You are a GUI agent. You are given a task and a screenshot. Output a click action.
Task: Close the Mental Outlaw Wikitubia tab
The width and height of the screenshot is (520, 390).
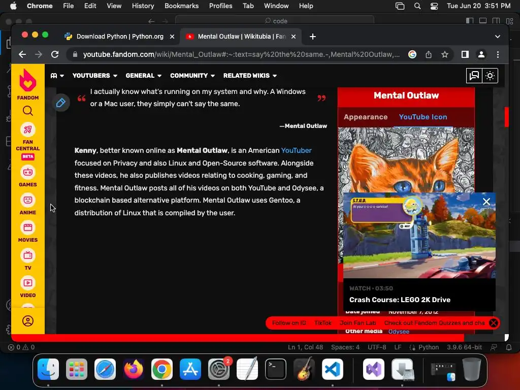coord(294,37)
